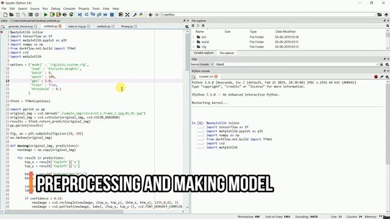The height and width of the screenshot is (219, 390).
Task: Open the Projects menu
Action: (x=84, y=9)
